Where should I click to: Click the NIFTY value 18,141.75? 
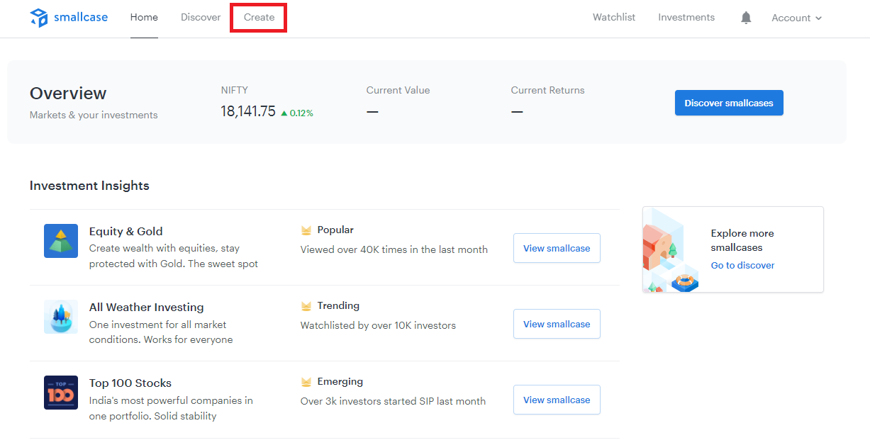pos(248,111)
